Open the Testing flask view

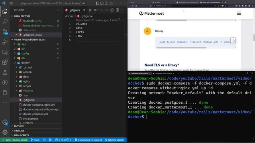pos(5,72)
